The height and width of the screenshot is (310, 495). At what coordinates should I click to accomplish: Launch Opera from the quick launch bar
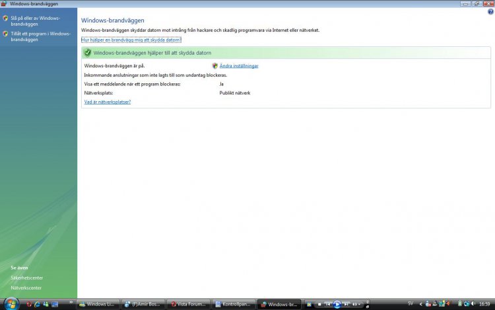(x=29, y=304)
